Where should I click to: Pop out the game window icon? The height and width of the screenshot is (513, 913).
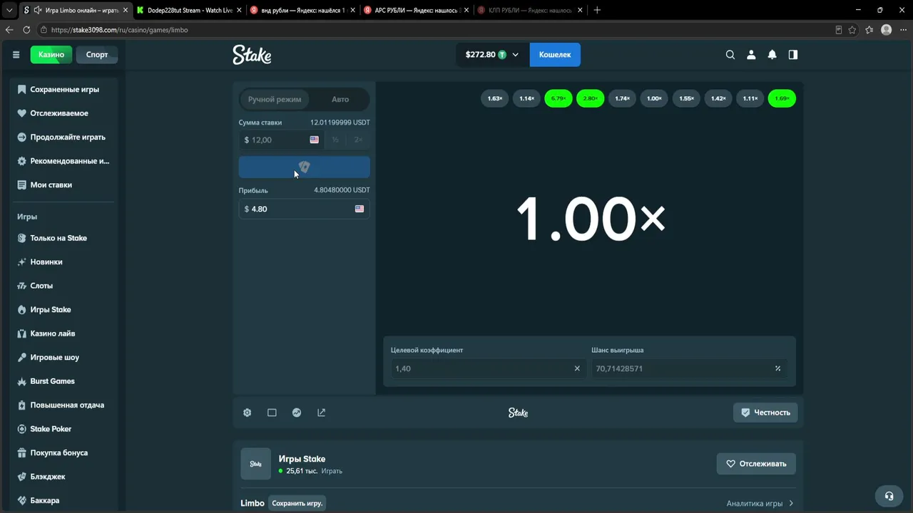(x=321, y=413)
